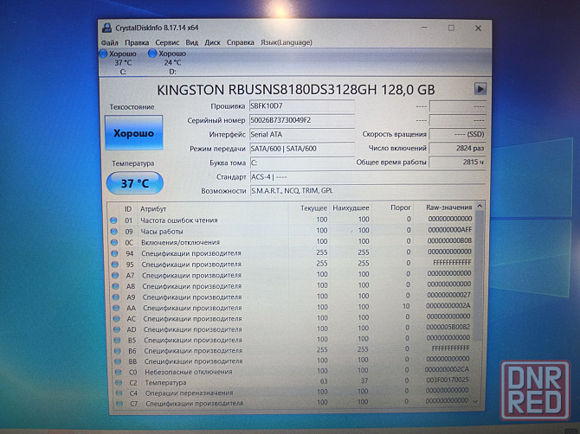Open the Справка menu
The width and height of the screenshot is (580, 434).
[241, 42]
